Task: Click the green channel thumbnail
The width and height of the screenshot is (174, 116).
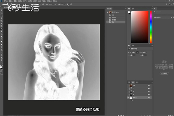Action: [x=131, y=92]
